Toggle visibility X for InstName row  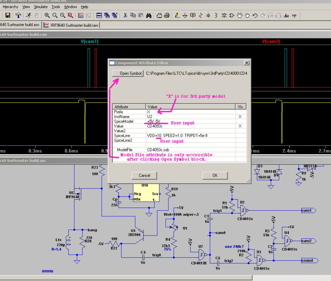click(240, 117)
